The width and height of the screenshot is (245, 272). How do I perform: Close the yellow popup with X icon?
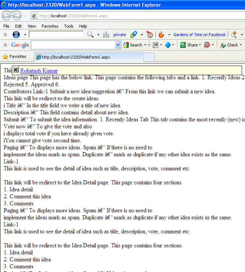click(x=16, y=70)
